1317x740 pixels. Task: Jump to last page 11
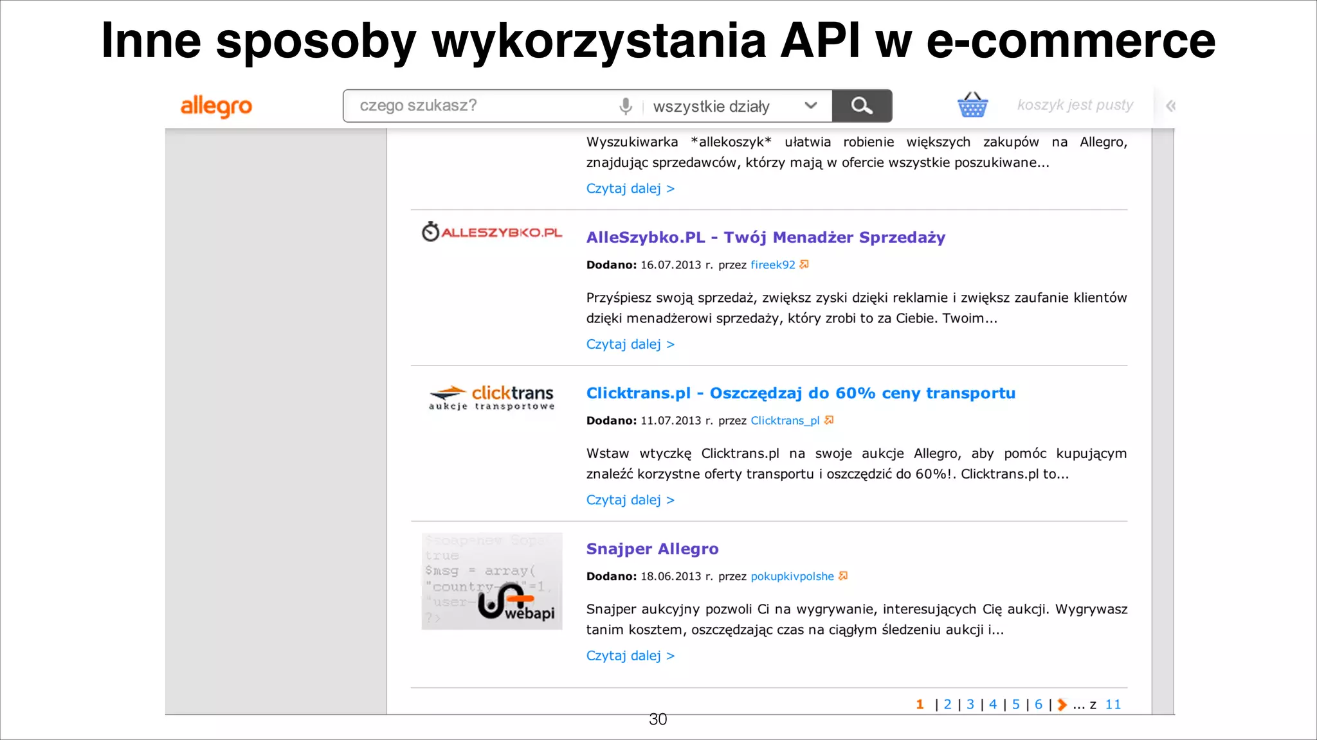[1113, 705]
